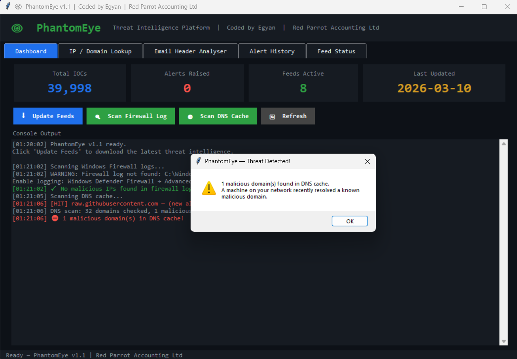Click the green 'PhantomEye' app title

coord(68,28)
